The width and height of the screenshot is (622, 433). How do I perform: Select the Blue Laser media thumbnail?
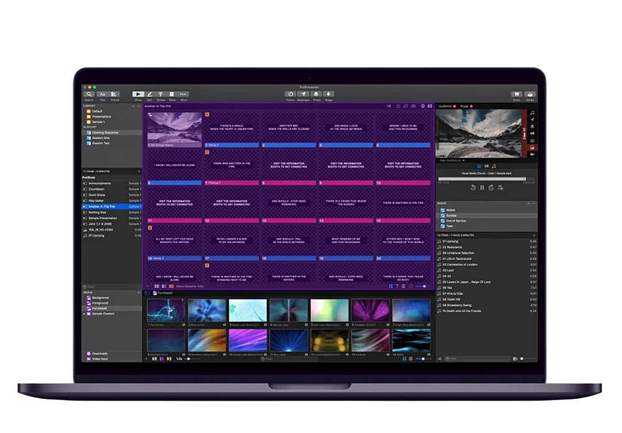tap(289, 340)
